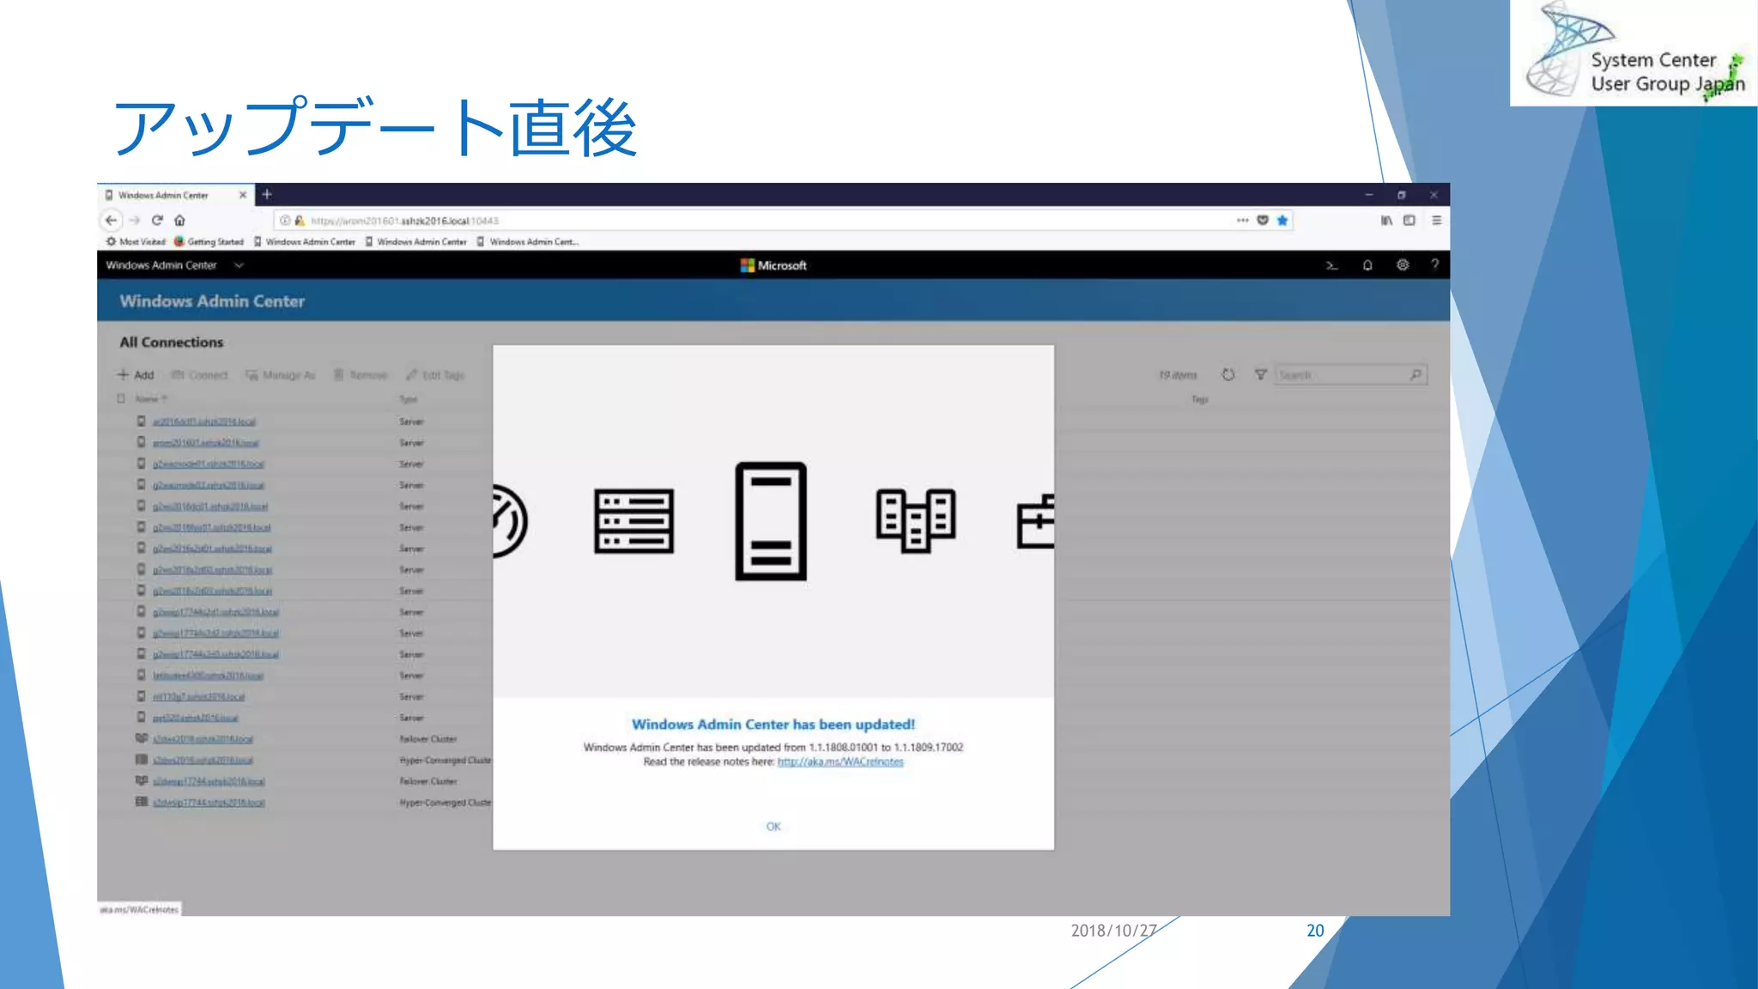
Task: Click the magnifier icon in Search box
Action: pos(1415,375)
